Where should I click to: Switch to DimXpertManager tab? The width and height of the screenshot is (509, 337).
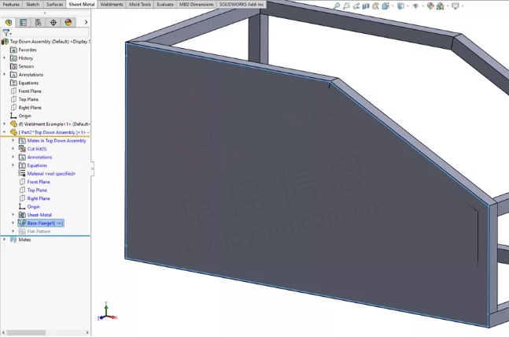click(x=53, y=22)
